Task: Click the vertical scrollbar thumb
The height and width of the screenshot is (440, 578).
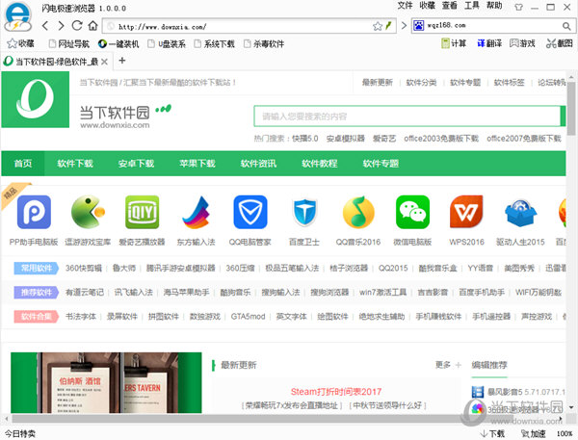Action: 571,109
